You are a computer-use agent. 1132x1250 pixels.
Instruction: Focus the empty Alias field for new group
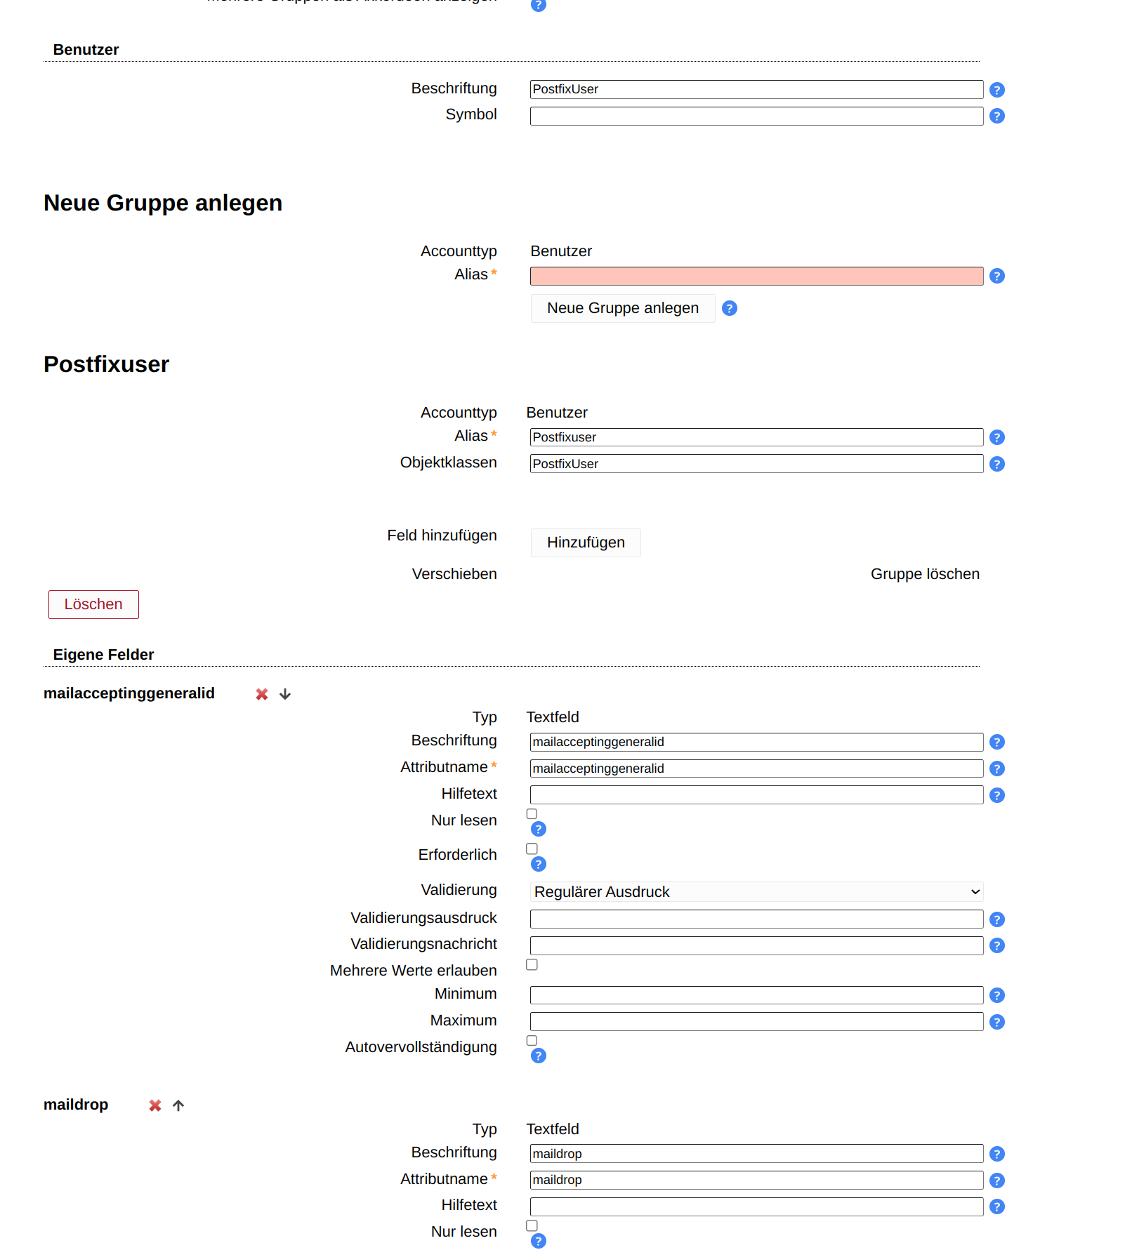756,276
